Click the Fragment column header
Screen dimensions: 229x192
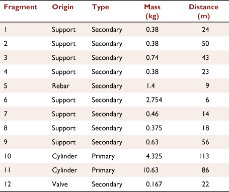click(x=21, y=8)
